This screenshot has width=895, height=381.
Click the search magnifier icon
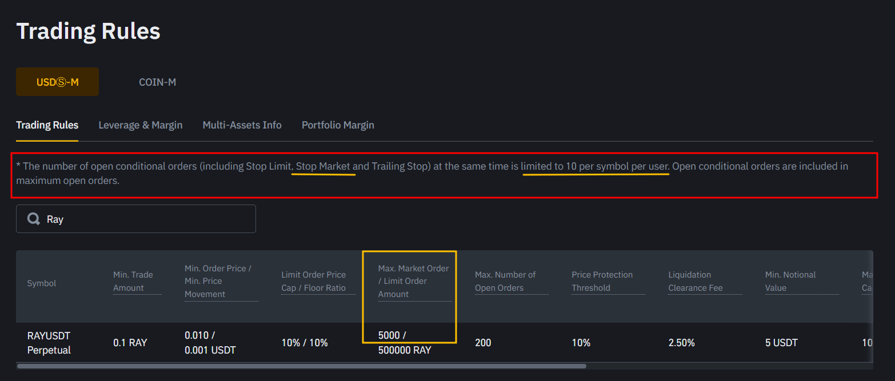[34, 219]
